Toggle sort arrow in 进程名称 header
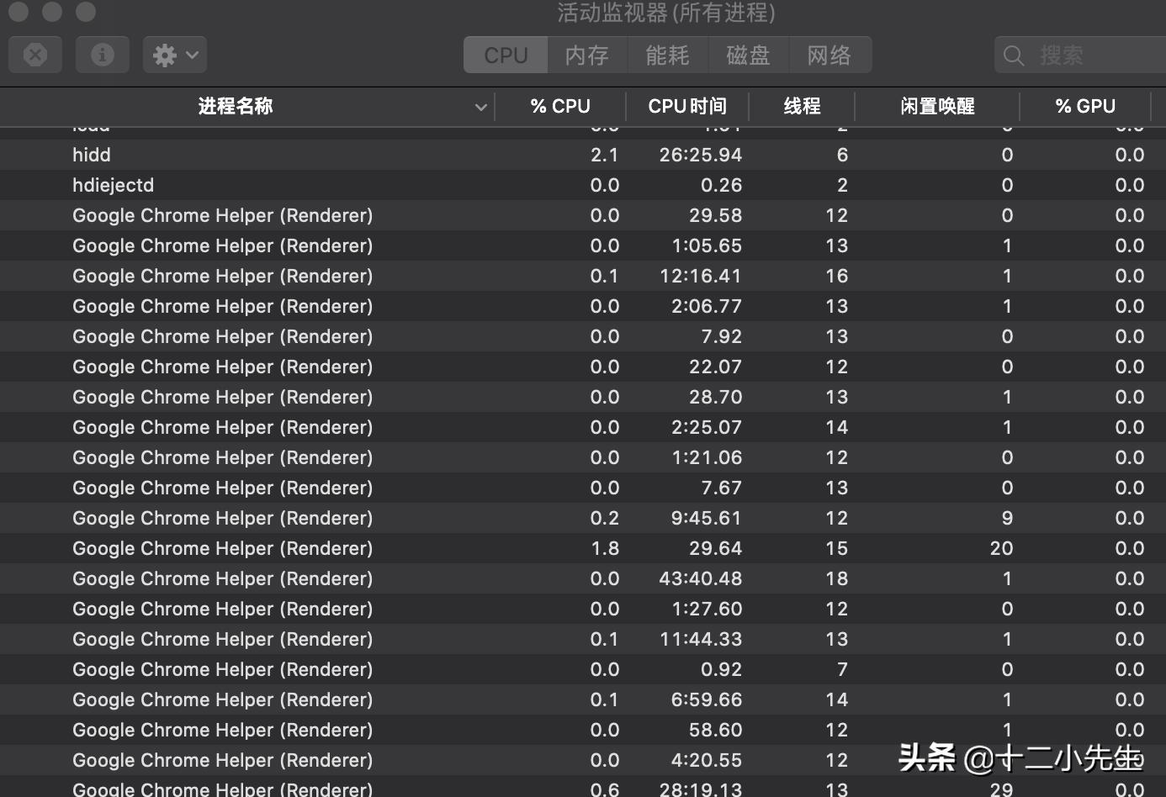 click(480, 107)
